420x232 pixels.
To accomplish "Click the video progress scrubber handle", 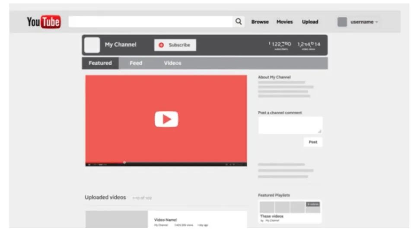I will tap(124, 162).
